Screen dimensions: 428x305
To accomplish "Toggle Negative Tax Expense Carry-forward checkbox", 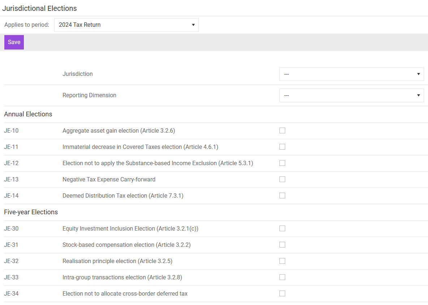I will click(282, 179).
